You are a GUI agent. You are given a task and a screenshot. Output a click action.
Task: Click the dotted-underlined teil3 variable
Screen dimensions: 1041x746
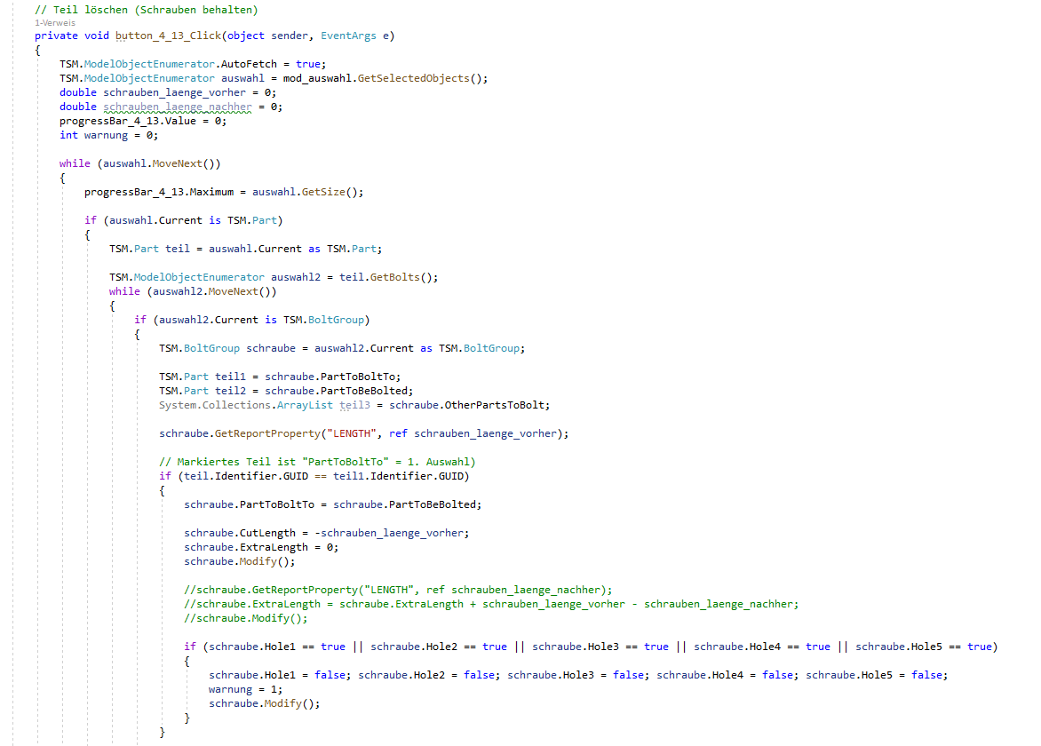(354, 406)
